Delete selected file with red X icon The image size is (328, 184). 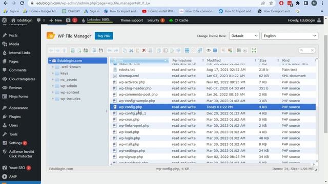pyautogui.click(x=144, y=51)
